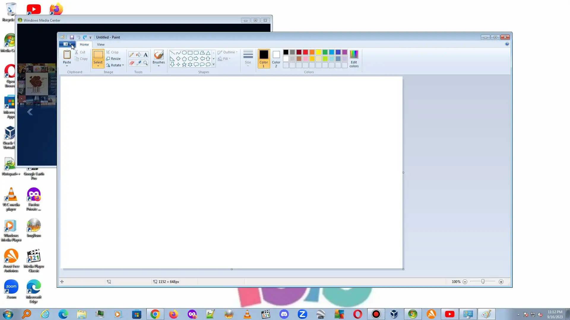The height and width of the screenshot is (320, 570).
Task: Switch to the View ribbon tab
Action: (x=101, y=44)
